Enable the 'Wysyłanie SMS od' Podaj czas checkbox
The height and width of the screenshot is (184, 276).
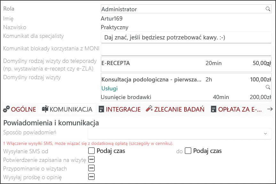91,151
